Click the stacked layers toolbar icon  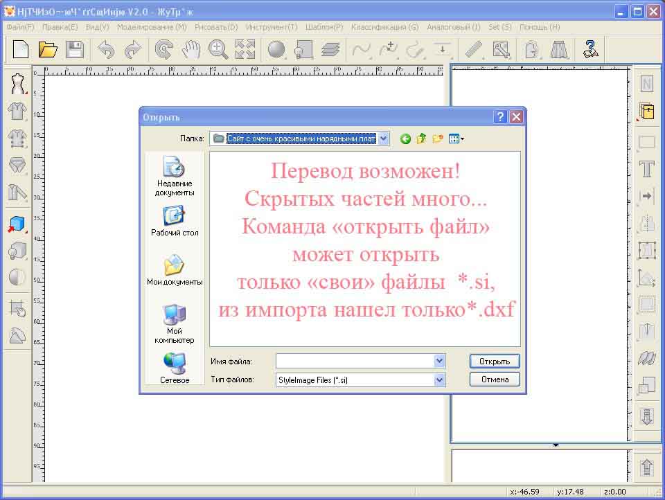(x=330, y=49)
